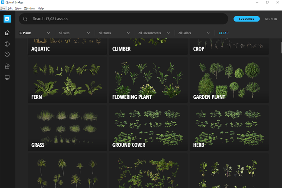Focus the Search 17,031 assets field
Viewport: 282px width, 188px height.
pyautogui.click(x=123, y=19)
